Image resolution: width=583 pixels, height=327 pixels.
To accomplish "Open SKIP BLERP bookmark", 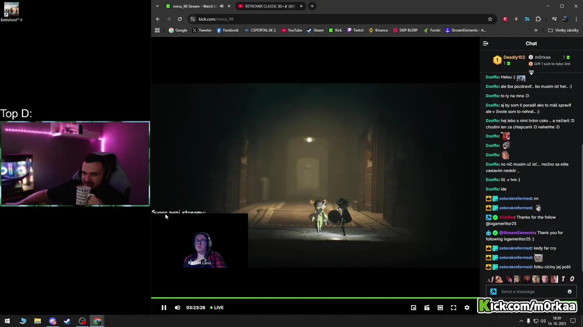I will pyautogui.click(x=405, y=30).
